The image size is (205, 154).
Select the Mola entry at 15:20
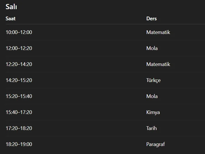(x=152, y=96)
